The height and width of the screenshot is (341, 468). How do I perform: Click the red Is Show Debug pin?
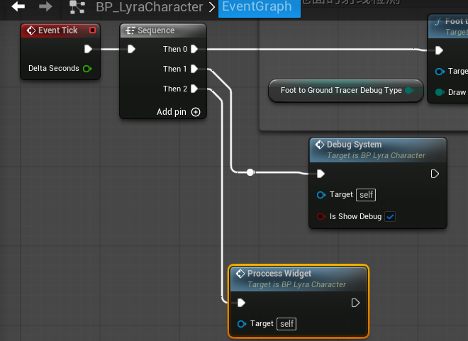pos(321,216)
